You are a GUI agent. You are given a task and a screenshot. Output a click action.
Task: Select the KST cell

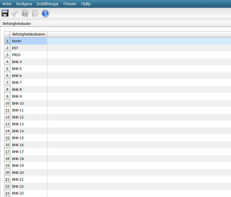(x=29, y=48)
